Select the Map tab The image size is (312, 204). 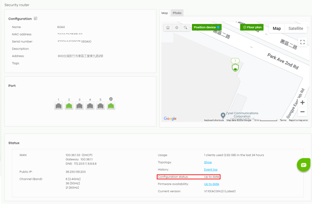165,13
